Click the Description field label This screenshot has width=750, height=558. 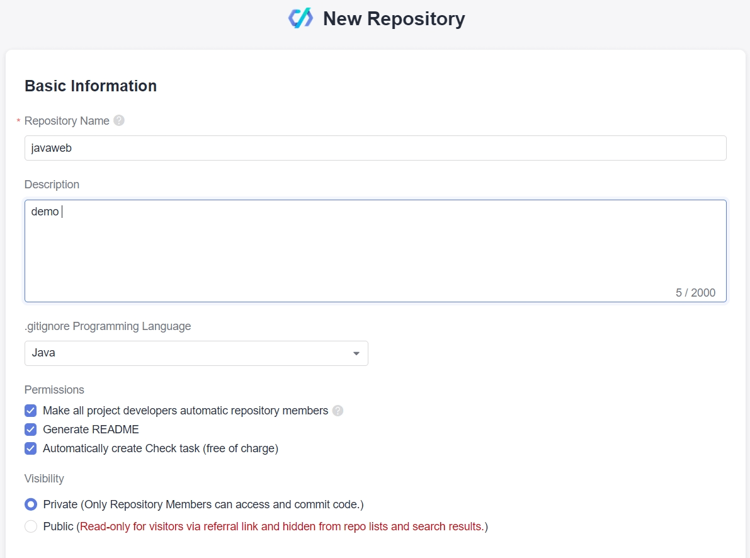(x=52, y=185)
